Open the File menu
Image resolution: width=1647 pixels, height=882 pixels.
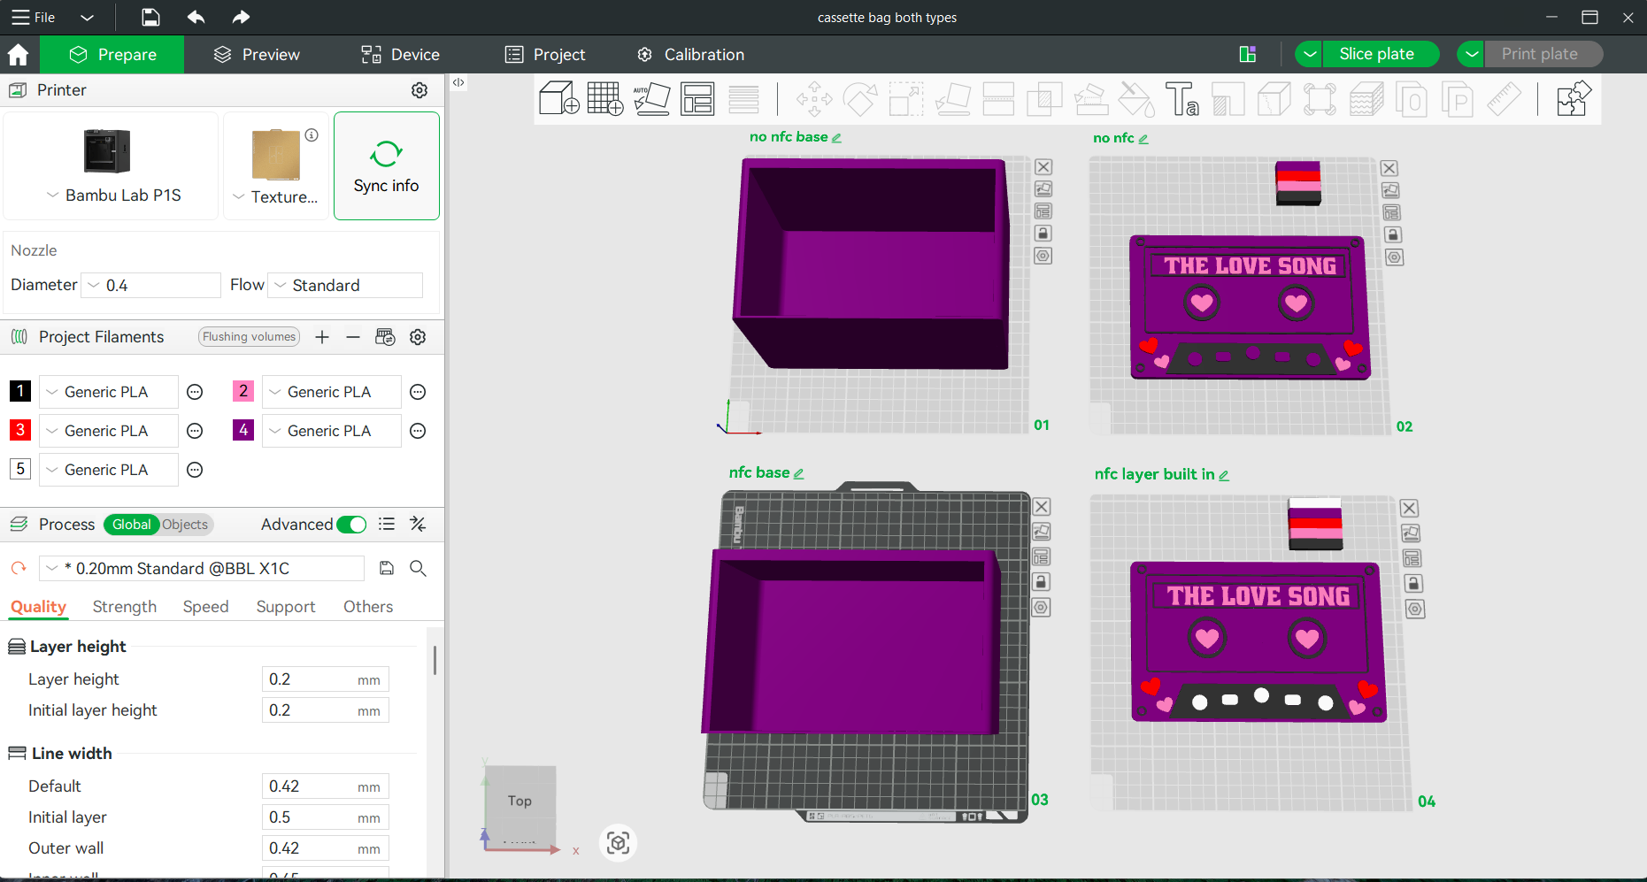point(34,17)
